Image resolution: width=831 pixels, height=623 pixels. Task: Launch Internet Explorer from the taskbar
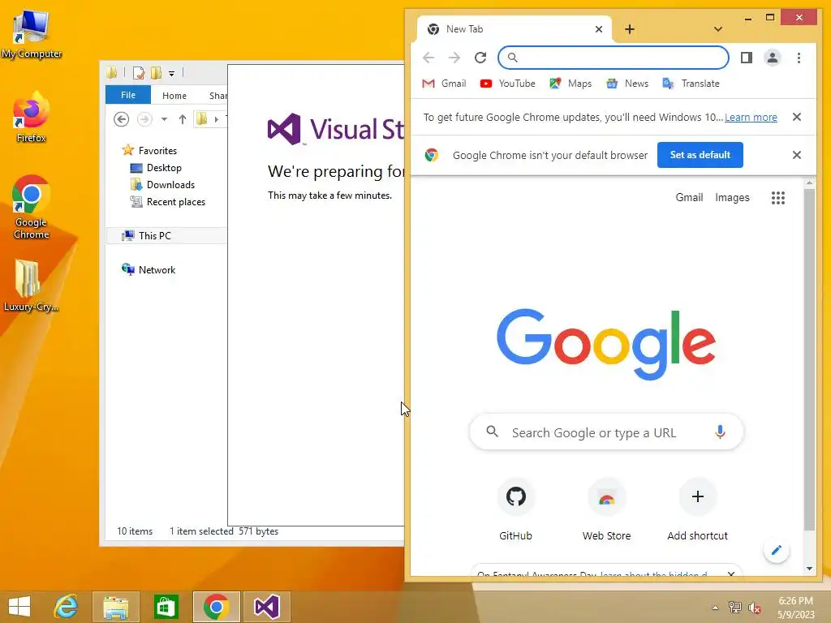click(67, 607)
